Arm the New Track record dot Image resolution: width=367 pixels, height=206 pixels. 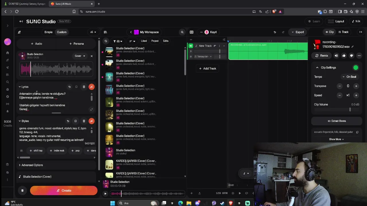coord(191,57)
